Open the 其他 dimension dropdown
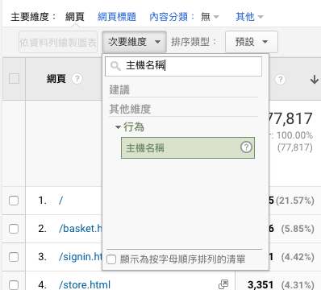Image resolution: width=321 pixels, height=290 pixels. click(x=249, y=17)
